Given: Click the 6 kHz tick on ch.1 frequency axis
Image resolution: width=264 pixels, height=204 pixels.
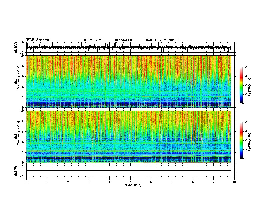Looking at the screenshot, I should pos(23,76).
